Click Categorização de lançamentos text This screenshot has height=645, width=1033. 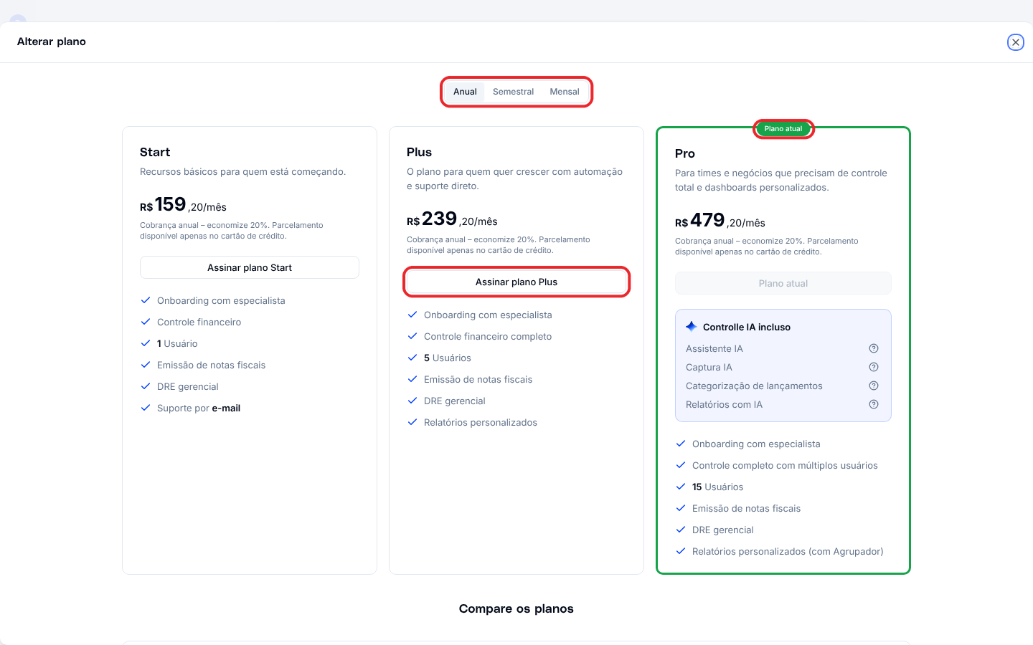coord(754,386)
